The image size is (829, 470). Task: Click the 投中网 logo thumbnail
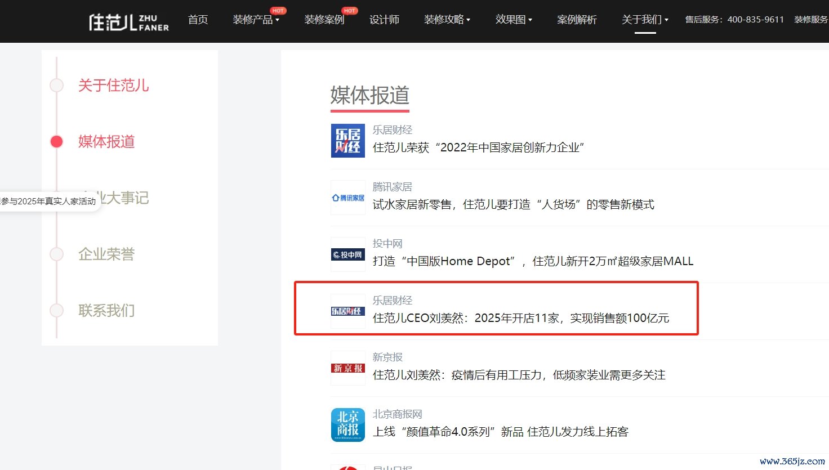[348, 254]
